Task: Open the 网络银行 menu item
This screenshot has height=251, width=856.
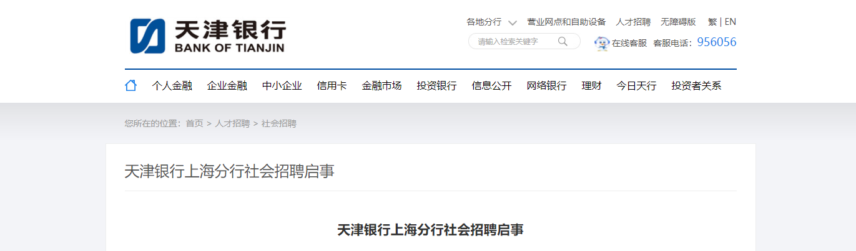Action: coord(547,86)
